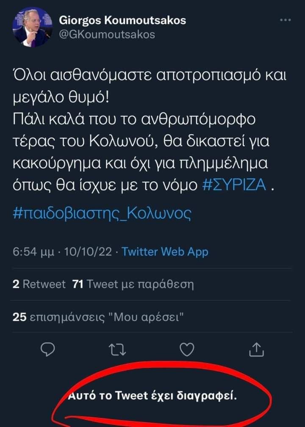Tap the retweet arrows icon

[117, 350]
